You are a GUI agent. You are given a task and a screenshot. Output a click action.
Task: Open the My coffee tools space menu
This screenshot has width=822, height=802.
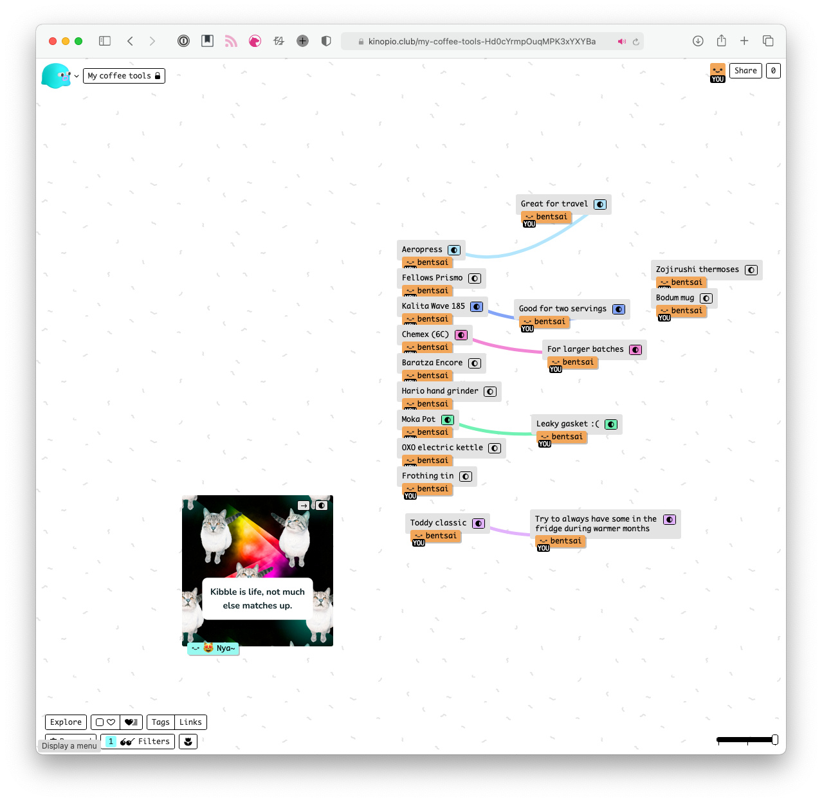coord(123,76)
